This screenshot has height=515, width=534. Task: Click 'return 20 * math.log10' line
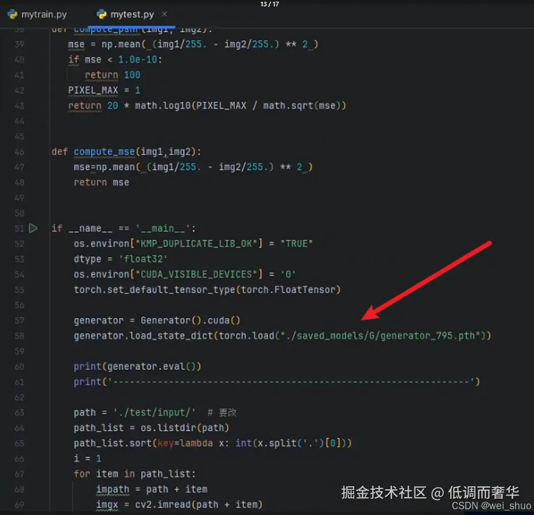pyautogui.click(x=207, y=106)
